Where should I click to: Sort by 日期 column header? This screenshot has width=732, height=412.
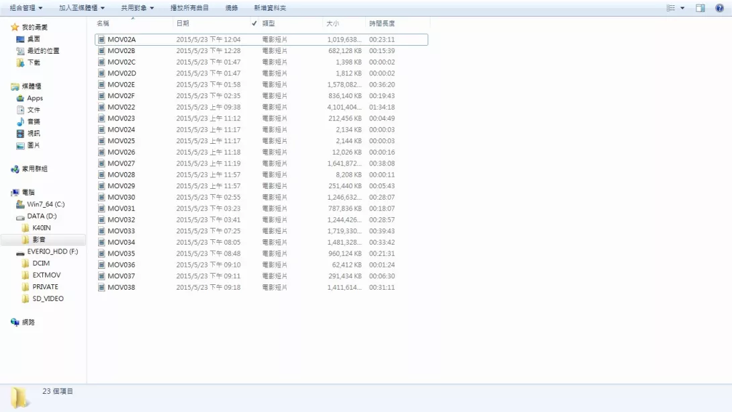pyautogui.click(x=183, y=24)
